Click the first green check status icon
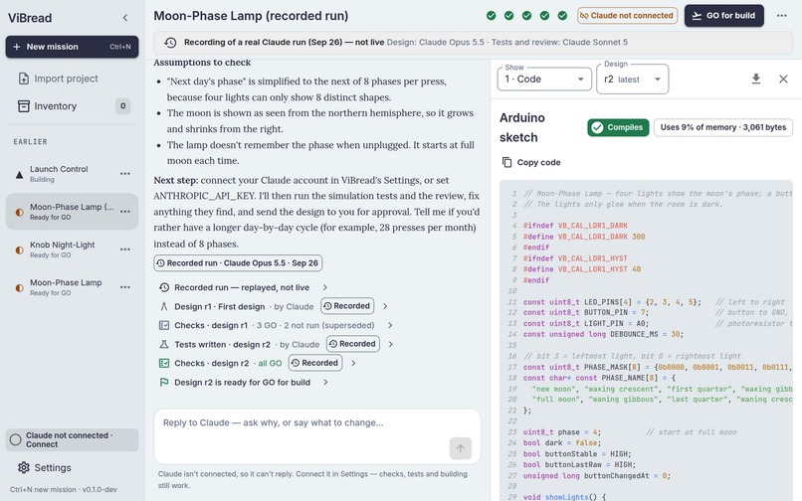 coord(491,15)
